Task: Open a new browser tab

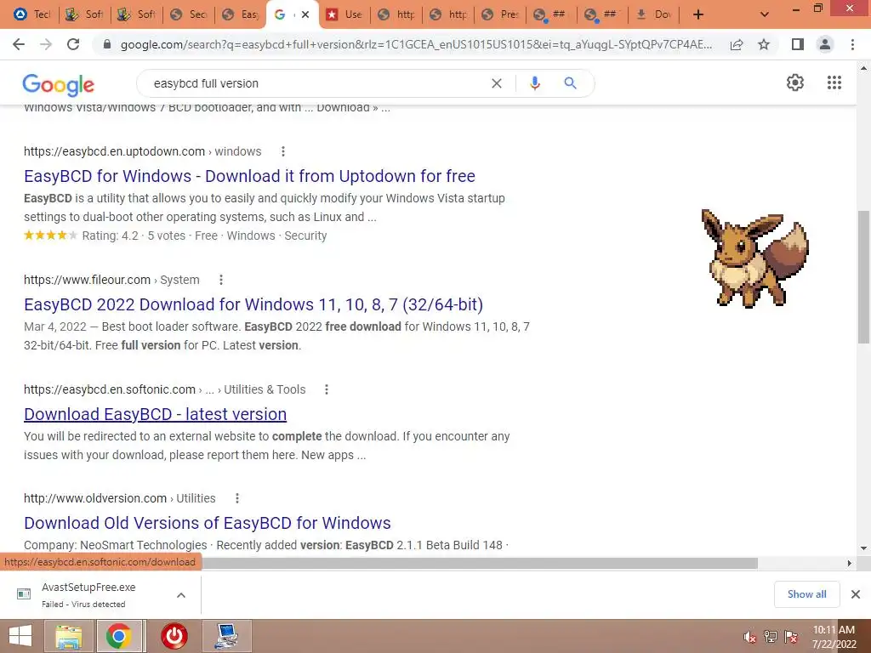Action: pyautogui.click(x=698, y=14)
